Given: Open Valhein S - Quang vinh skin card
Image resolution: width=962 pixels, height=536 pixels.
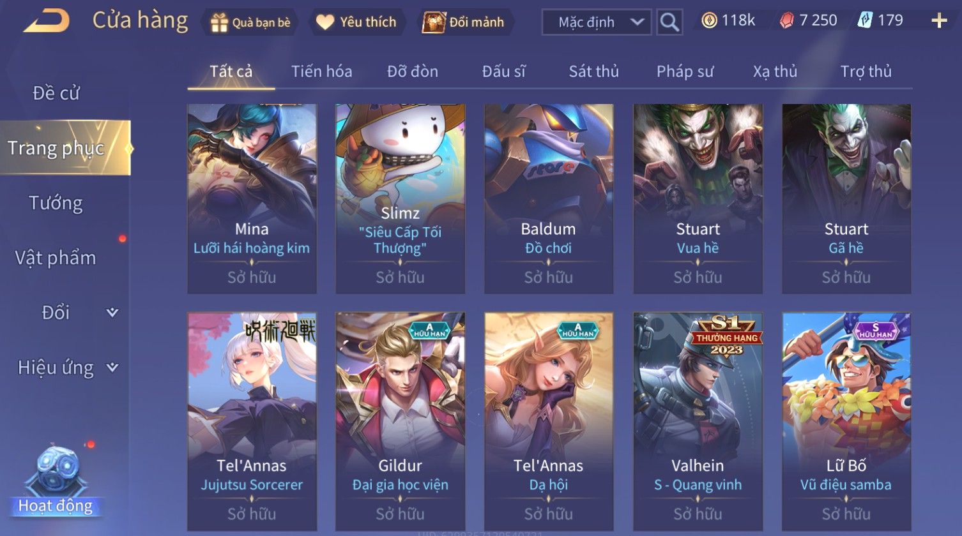Looking at the screenshot, I should click(698, 421).
